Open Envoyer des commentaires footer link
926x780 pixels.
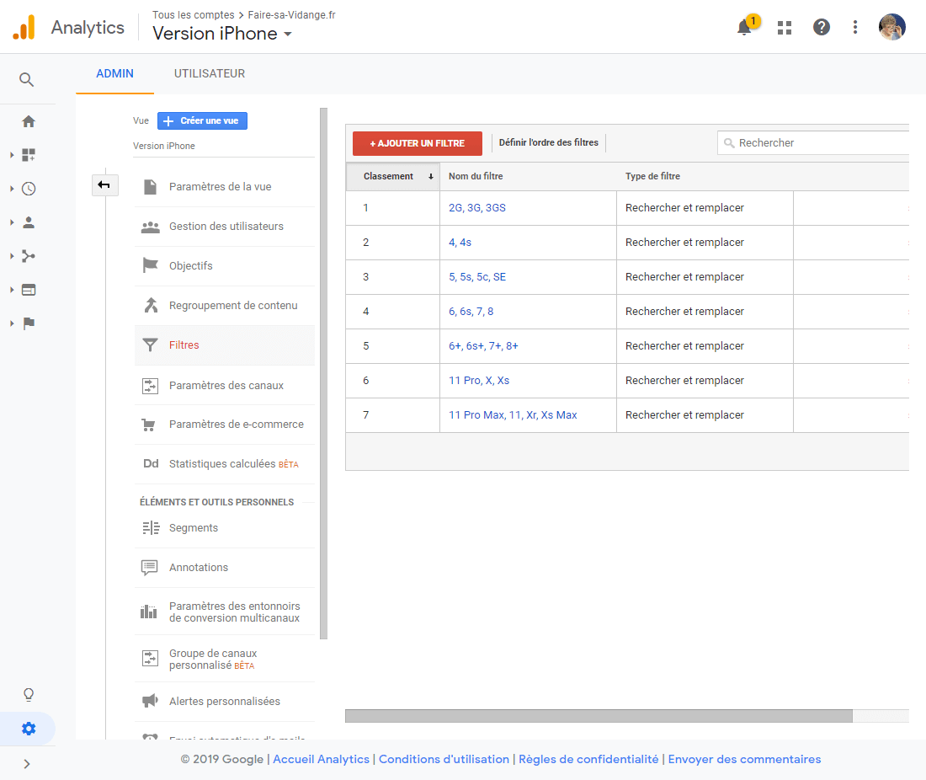pos(744,759)
